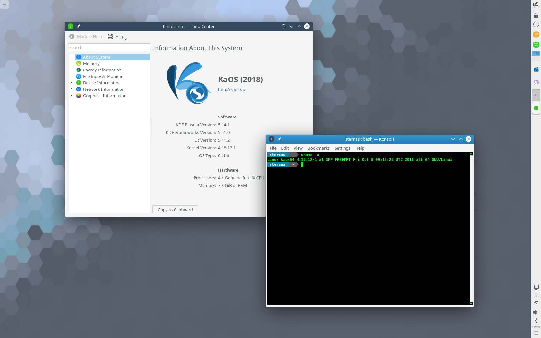Open the KaOS application launcher in panel
The width and height of the screenshot is (541, 338).
click(536, 5)
